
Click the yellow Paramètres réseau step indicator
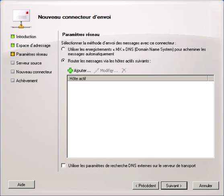[12, 54]
